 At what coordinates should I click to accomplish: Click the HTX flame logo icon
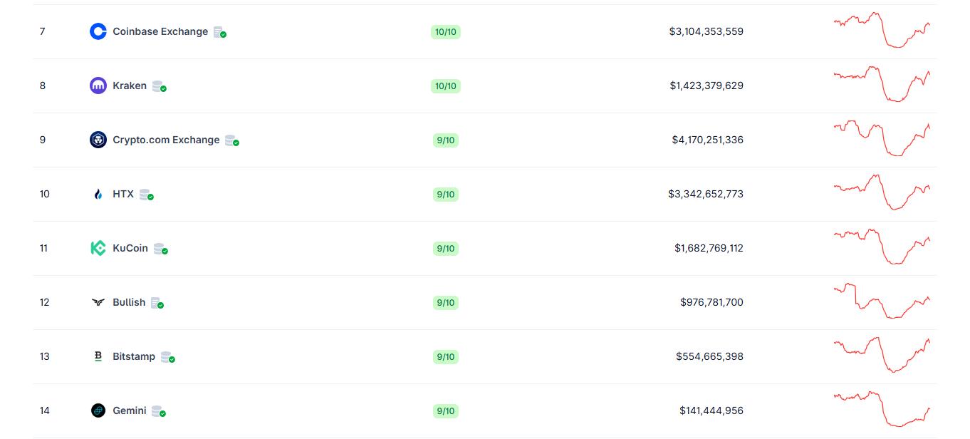tap(98, 194)
